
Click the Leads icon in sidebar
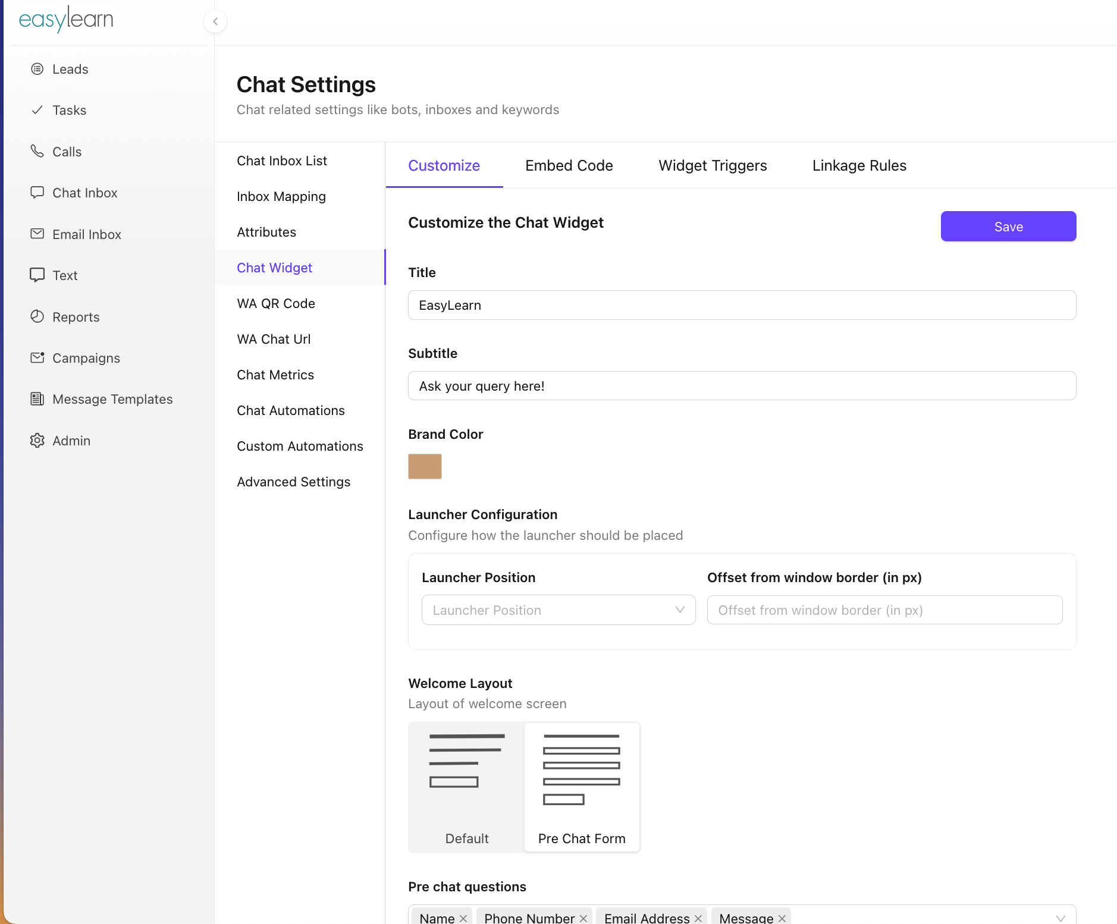37,69
